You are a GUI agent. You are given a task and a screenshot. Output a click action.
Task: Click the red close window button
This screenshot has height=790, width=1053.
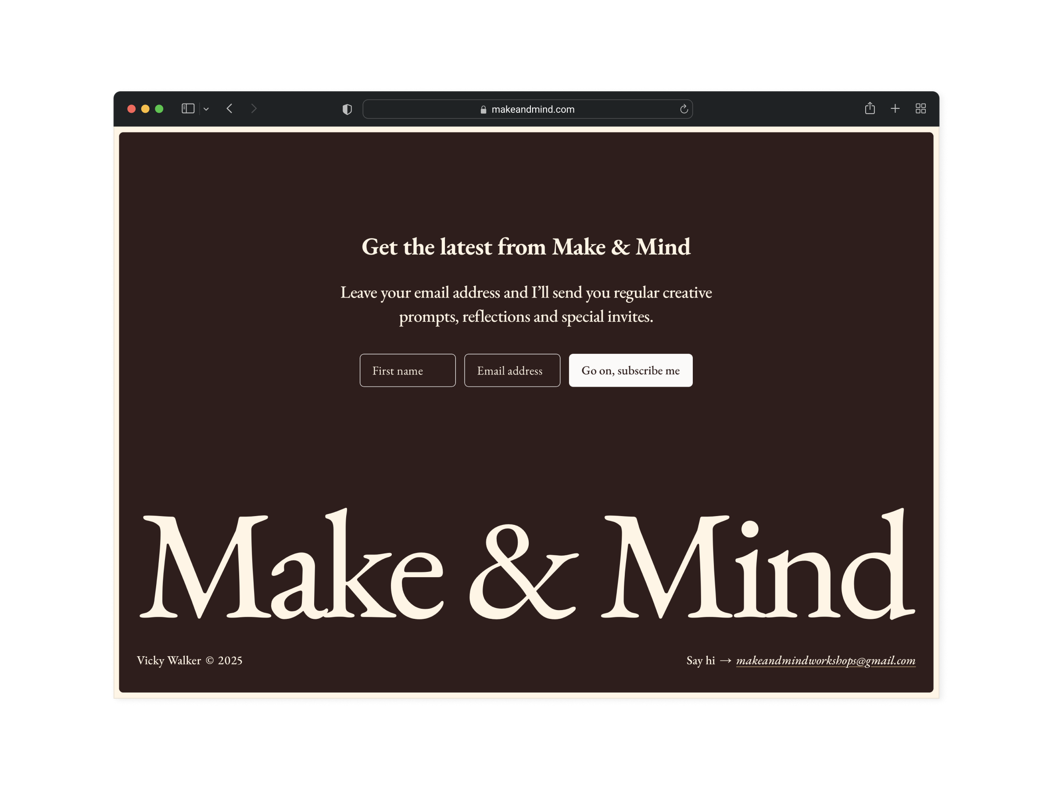coord(132,109)
